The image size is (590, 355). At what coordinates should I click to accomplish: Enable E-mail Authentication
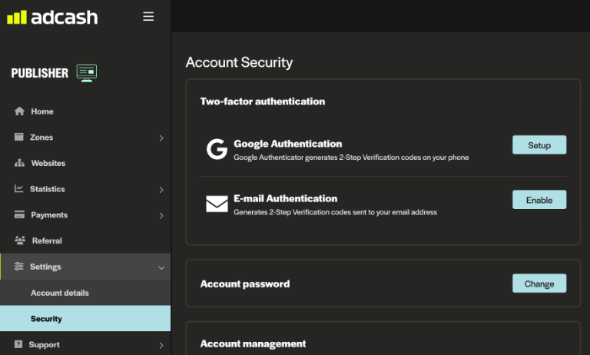point(539,200)
